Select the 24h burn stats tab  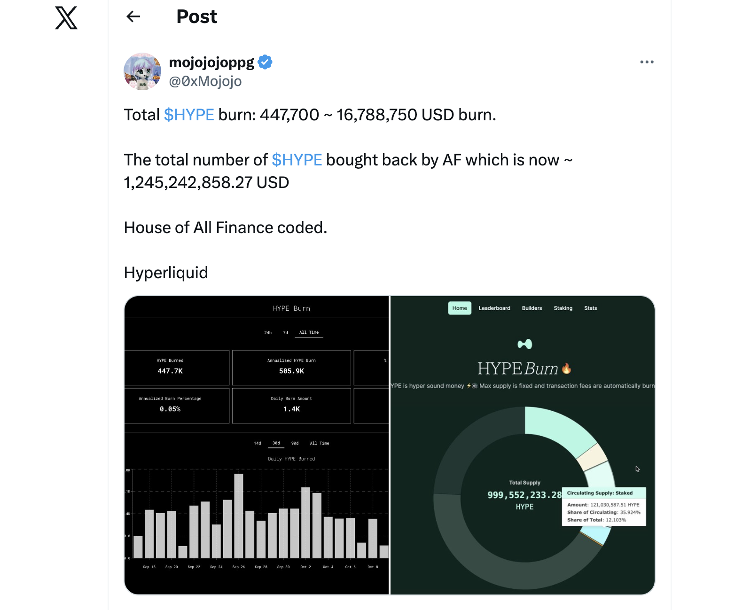point(268,333)
